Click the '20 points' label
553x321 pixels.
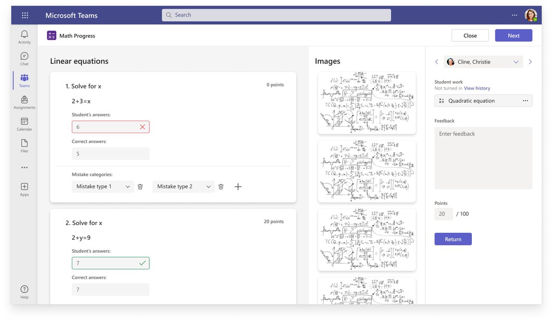point(274,221)
